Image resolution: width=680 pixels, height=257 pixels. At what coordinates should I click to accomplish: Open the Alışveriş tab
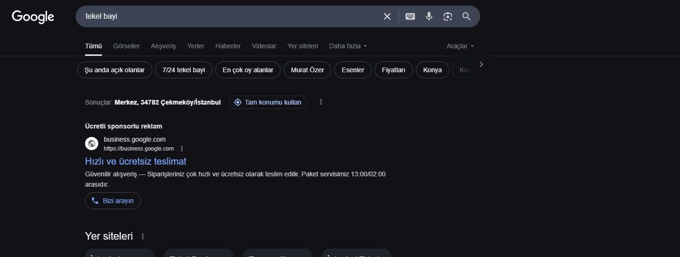pos(164,46)
